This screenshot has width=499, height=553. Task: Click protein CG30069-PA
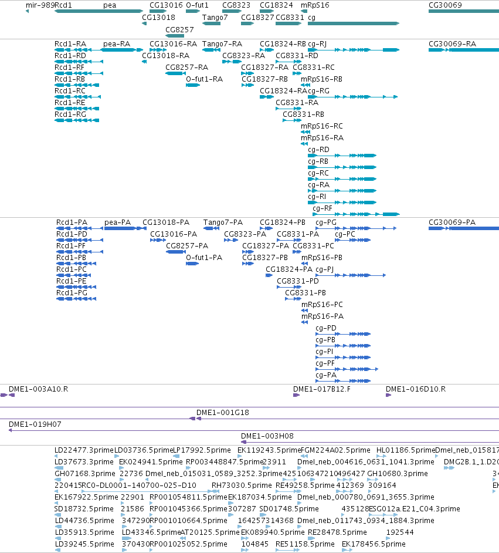(x=452, y=222)
